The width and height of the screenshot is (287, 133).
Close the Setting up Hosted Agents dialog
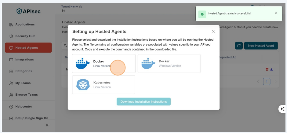(213, 31)
